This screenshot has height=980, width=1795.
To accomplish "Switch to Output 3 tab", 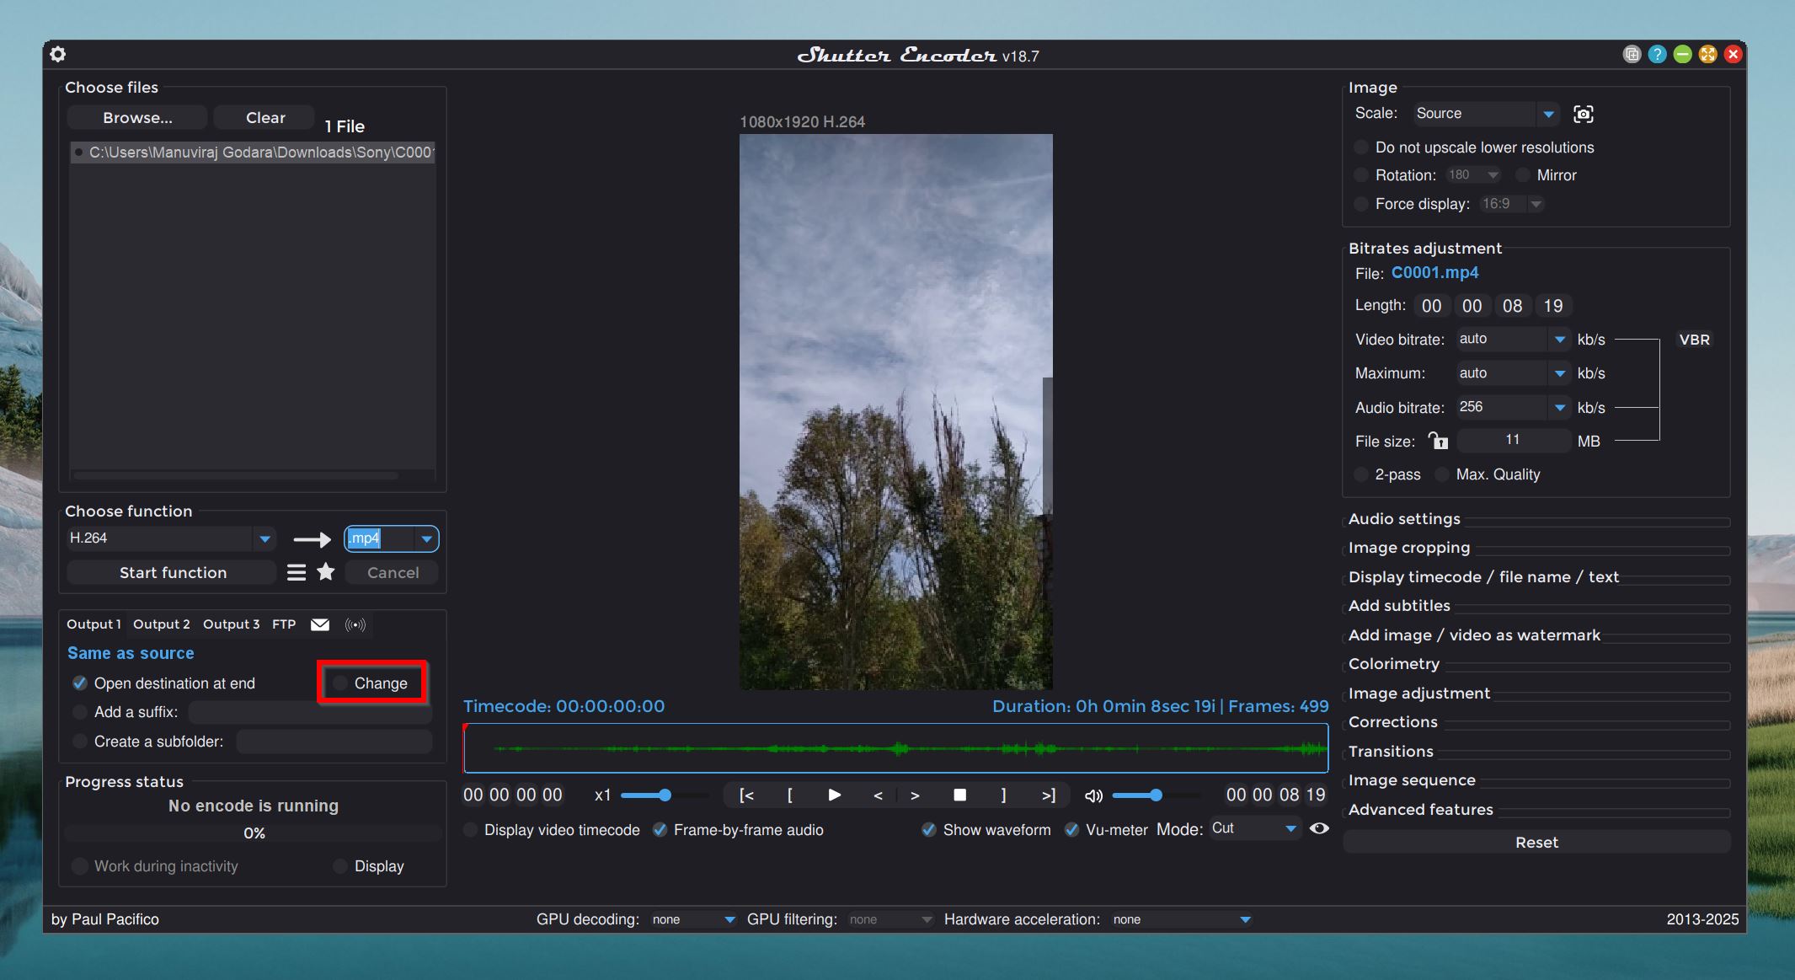I will (x=231, y=624).
